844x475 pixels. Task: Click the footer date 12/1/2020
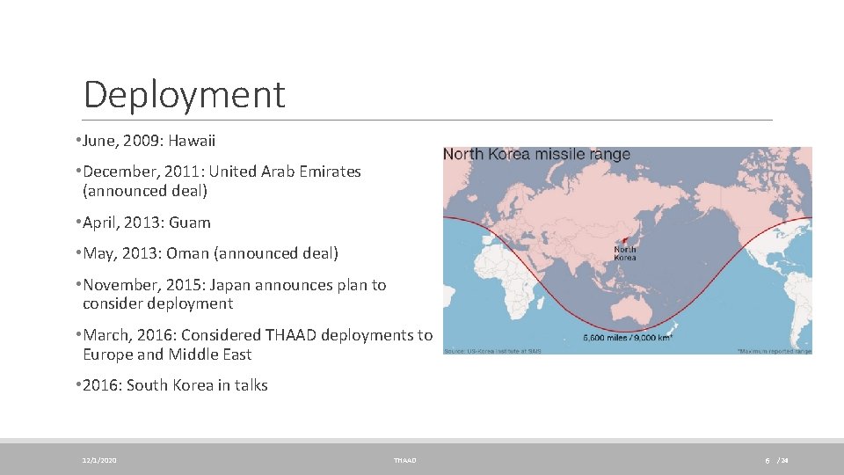click(x=99, y=460)
